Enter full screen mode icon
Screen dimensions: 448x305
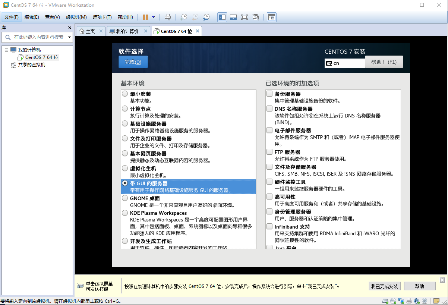[x=244, y=17]
